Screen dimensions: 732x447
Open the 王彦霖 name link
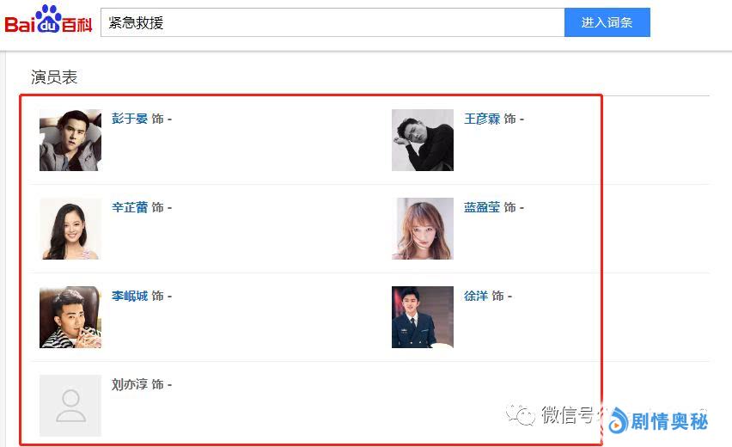(482, 119)
